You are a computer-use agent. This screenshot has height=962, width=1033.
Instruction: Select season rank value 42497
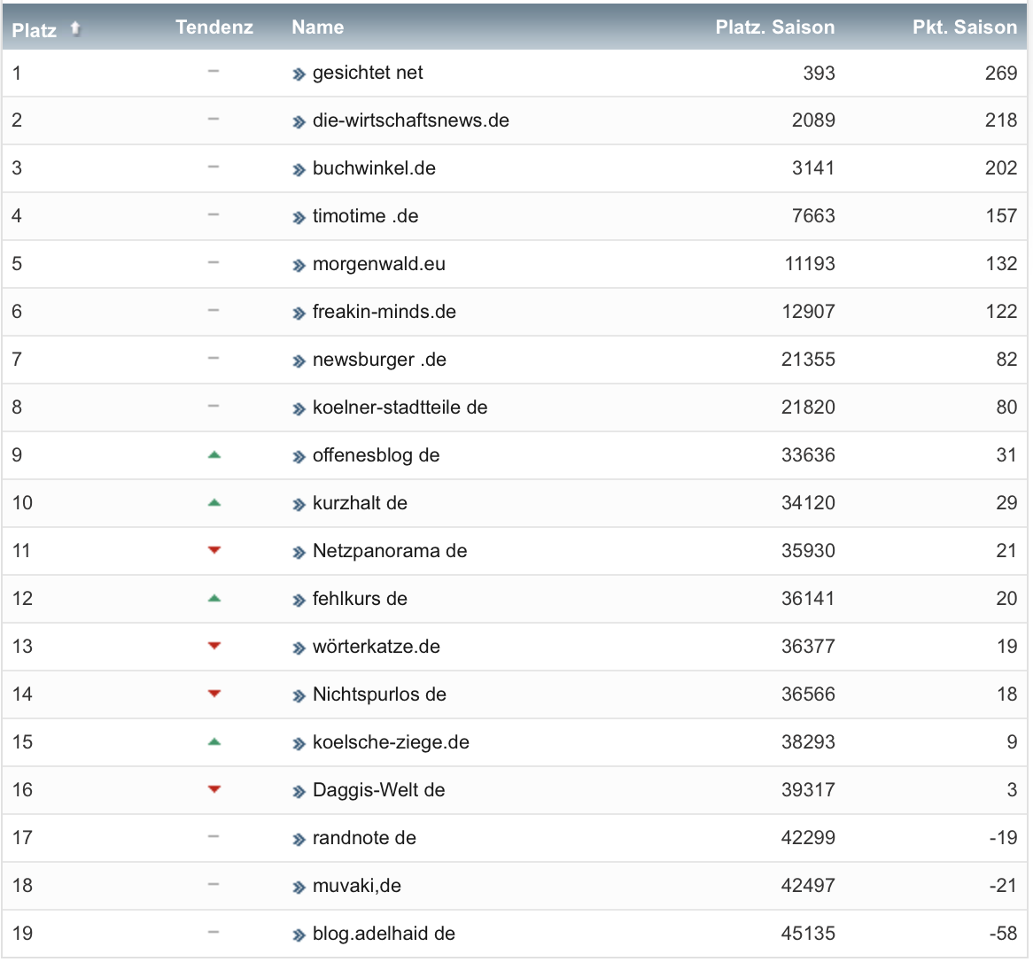808,886
